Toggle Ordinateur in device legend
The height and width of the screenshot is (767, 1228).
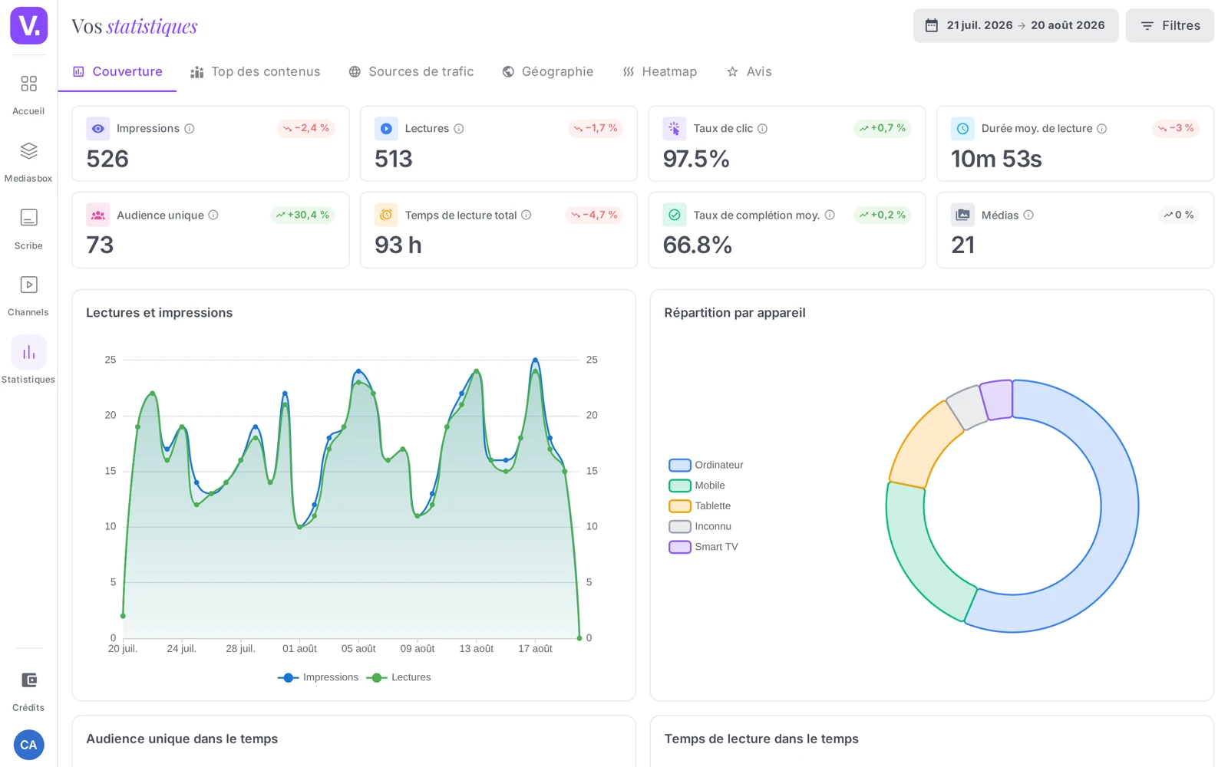click(706, 465)
